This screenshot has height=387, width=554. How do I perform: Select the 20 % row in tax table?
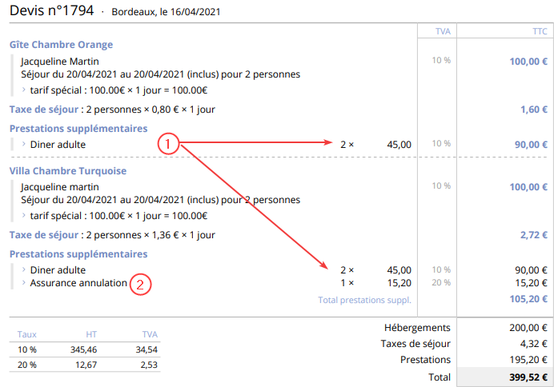[26, 364]
